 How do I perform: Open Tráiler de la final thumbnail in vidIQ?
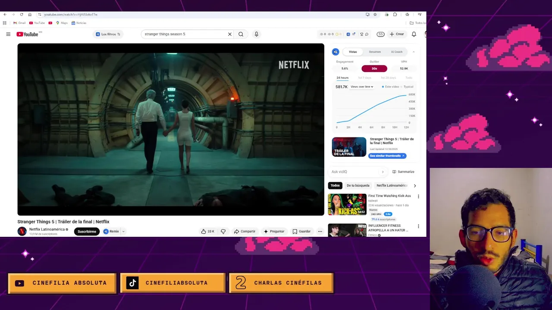[349, 147]
